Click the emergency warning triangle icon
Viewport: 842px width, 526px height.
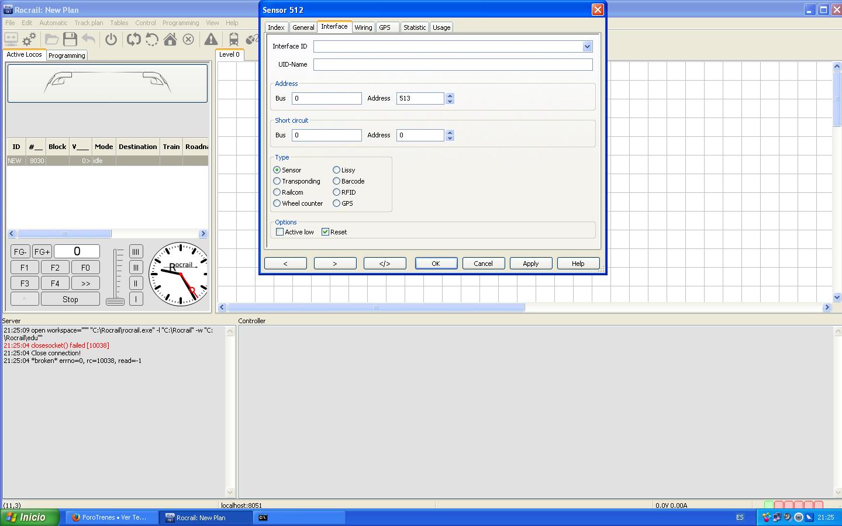click(211, 39)
